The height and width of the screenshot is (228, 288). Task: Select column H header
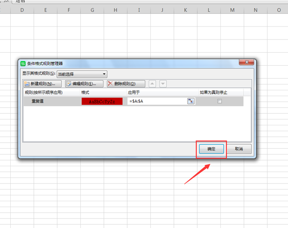tap(115, 10)
